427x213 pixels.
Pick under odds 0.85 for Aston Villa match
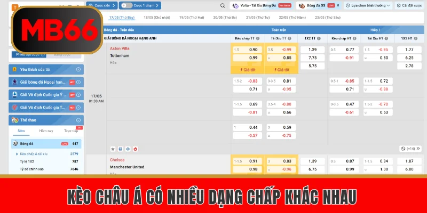(281, 58)
